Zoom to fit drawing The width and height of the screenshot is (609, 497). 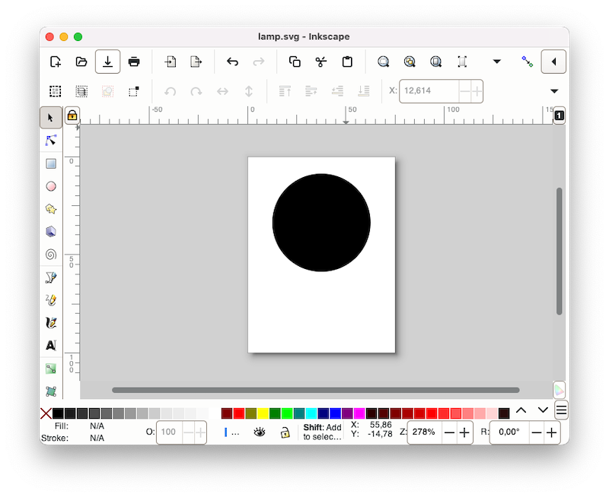410,62
